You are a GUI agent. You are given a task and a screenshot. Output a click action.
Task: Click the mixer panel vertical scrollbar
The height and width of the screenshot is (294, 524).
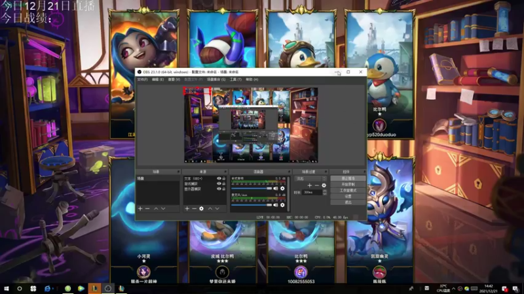click(289, 194)
